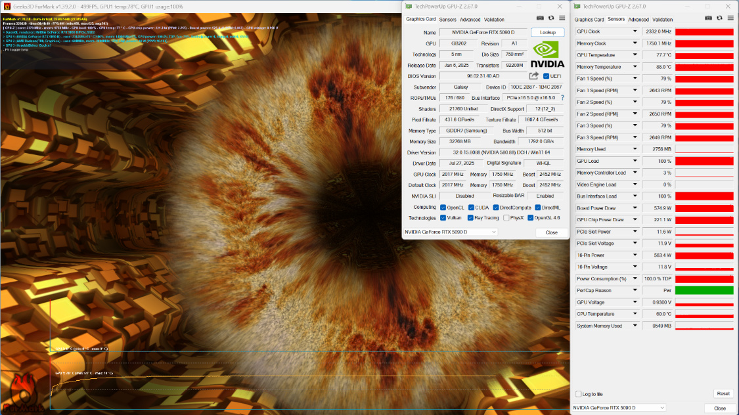Enable the Log to file checkbox

(x=578, y=394)
